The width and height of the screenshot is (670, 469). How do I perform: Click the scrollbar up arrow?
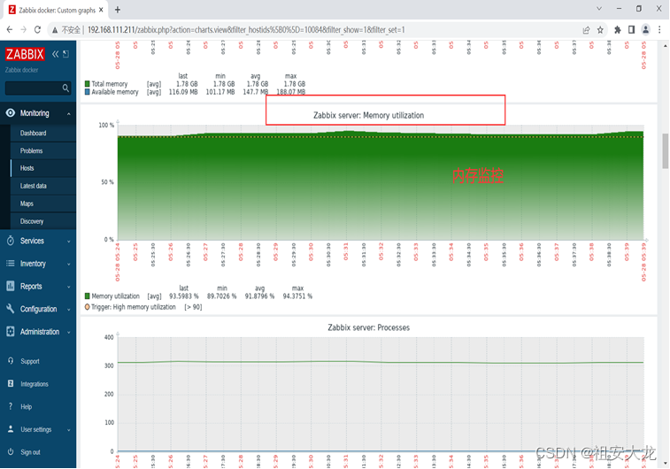(666, 45)
